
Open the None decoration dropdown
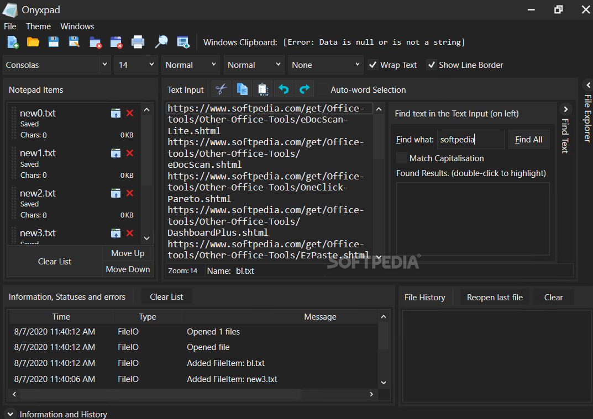pyautogui.click(x=326, y=65)
